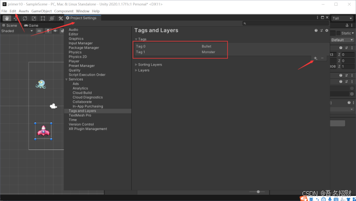Collapse the Tags section
Image resolution: width=356 pixels, height=201 pixels.
pos(136,39)
